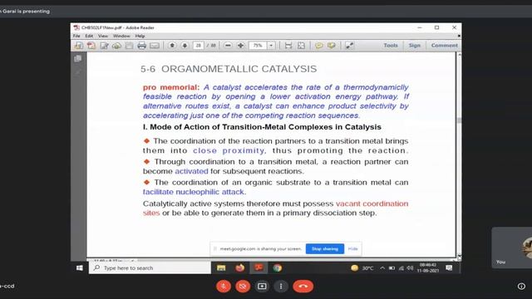
Task: Click the first Adobe Reader toolbar icon
Action: pyautogui.click(x=79, y=46)
